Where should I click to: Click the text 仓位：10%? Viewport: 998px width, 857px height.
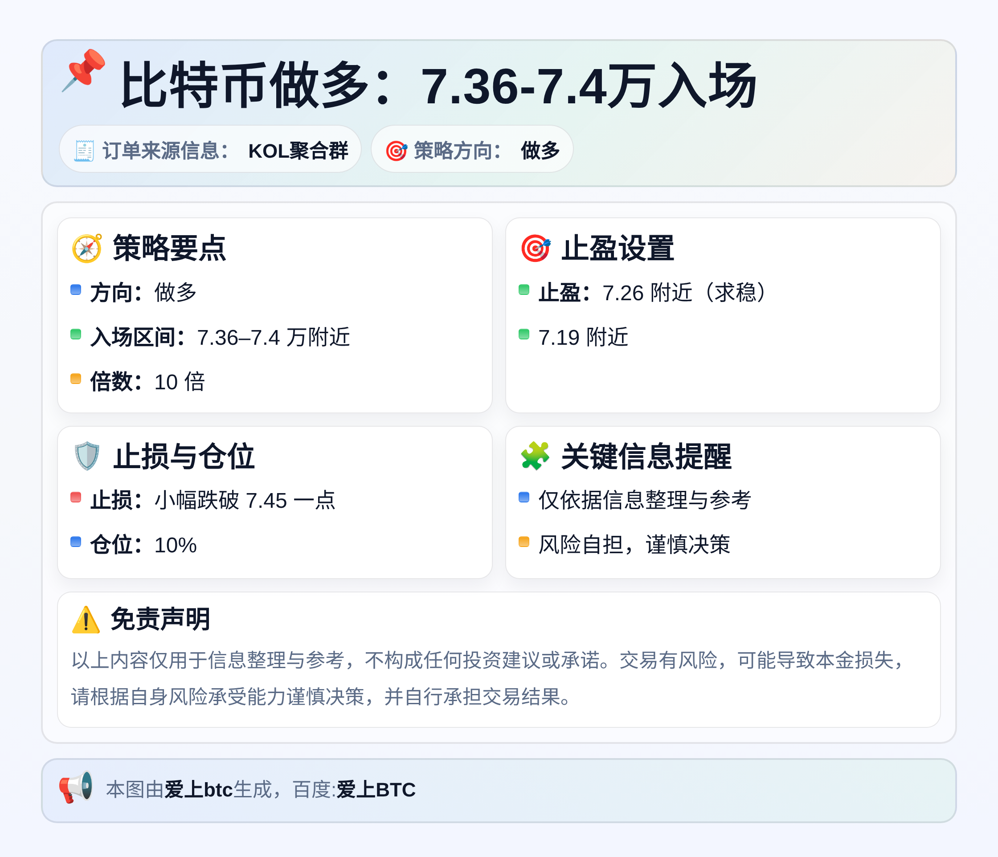tap(143, 545)
